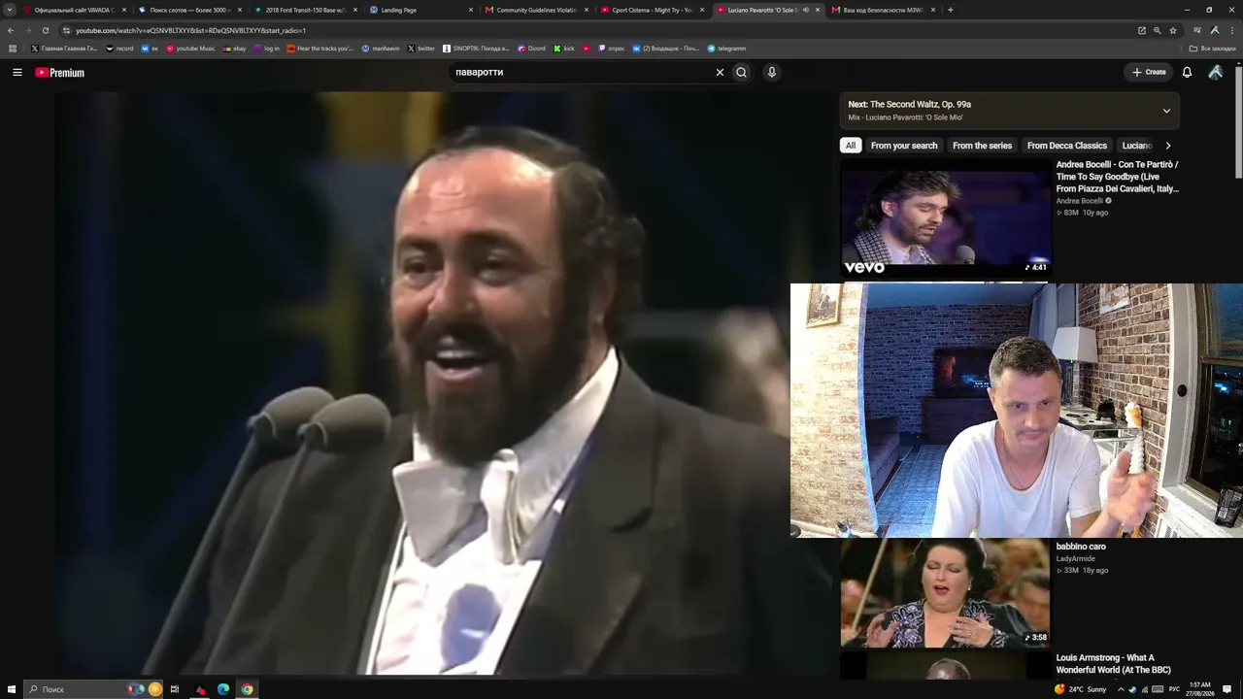Start voice search with microphone
The height and width of the screenshot is (699, 1243).
point(771,72)
